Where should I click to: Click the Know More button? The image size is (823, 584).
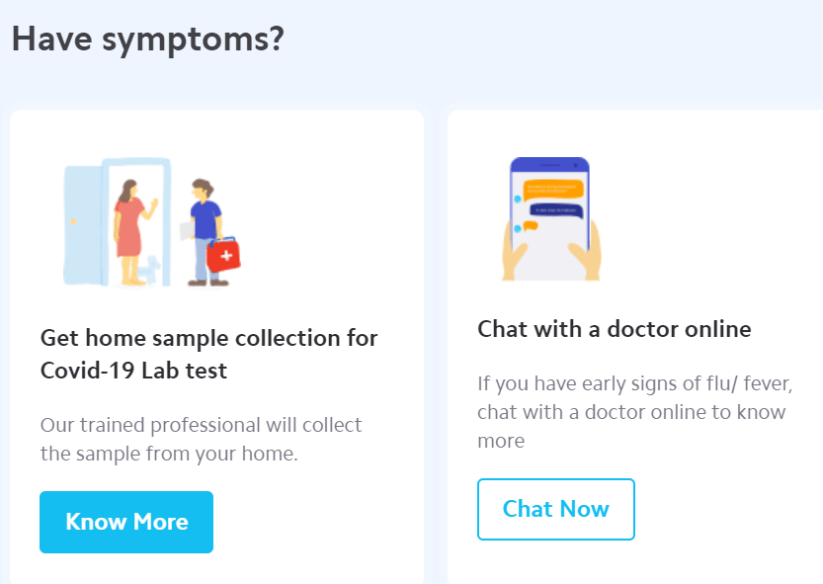(x=126, y=522)
